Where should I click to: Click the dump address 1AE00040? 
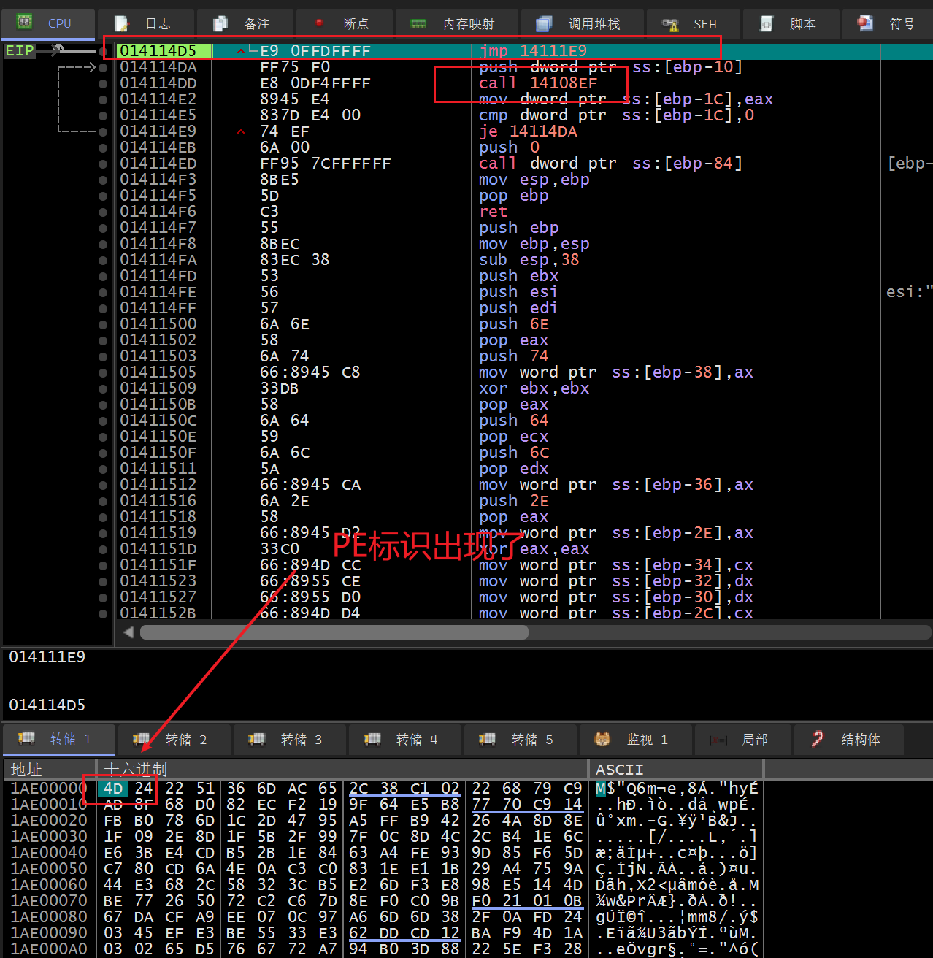(49, 853)
